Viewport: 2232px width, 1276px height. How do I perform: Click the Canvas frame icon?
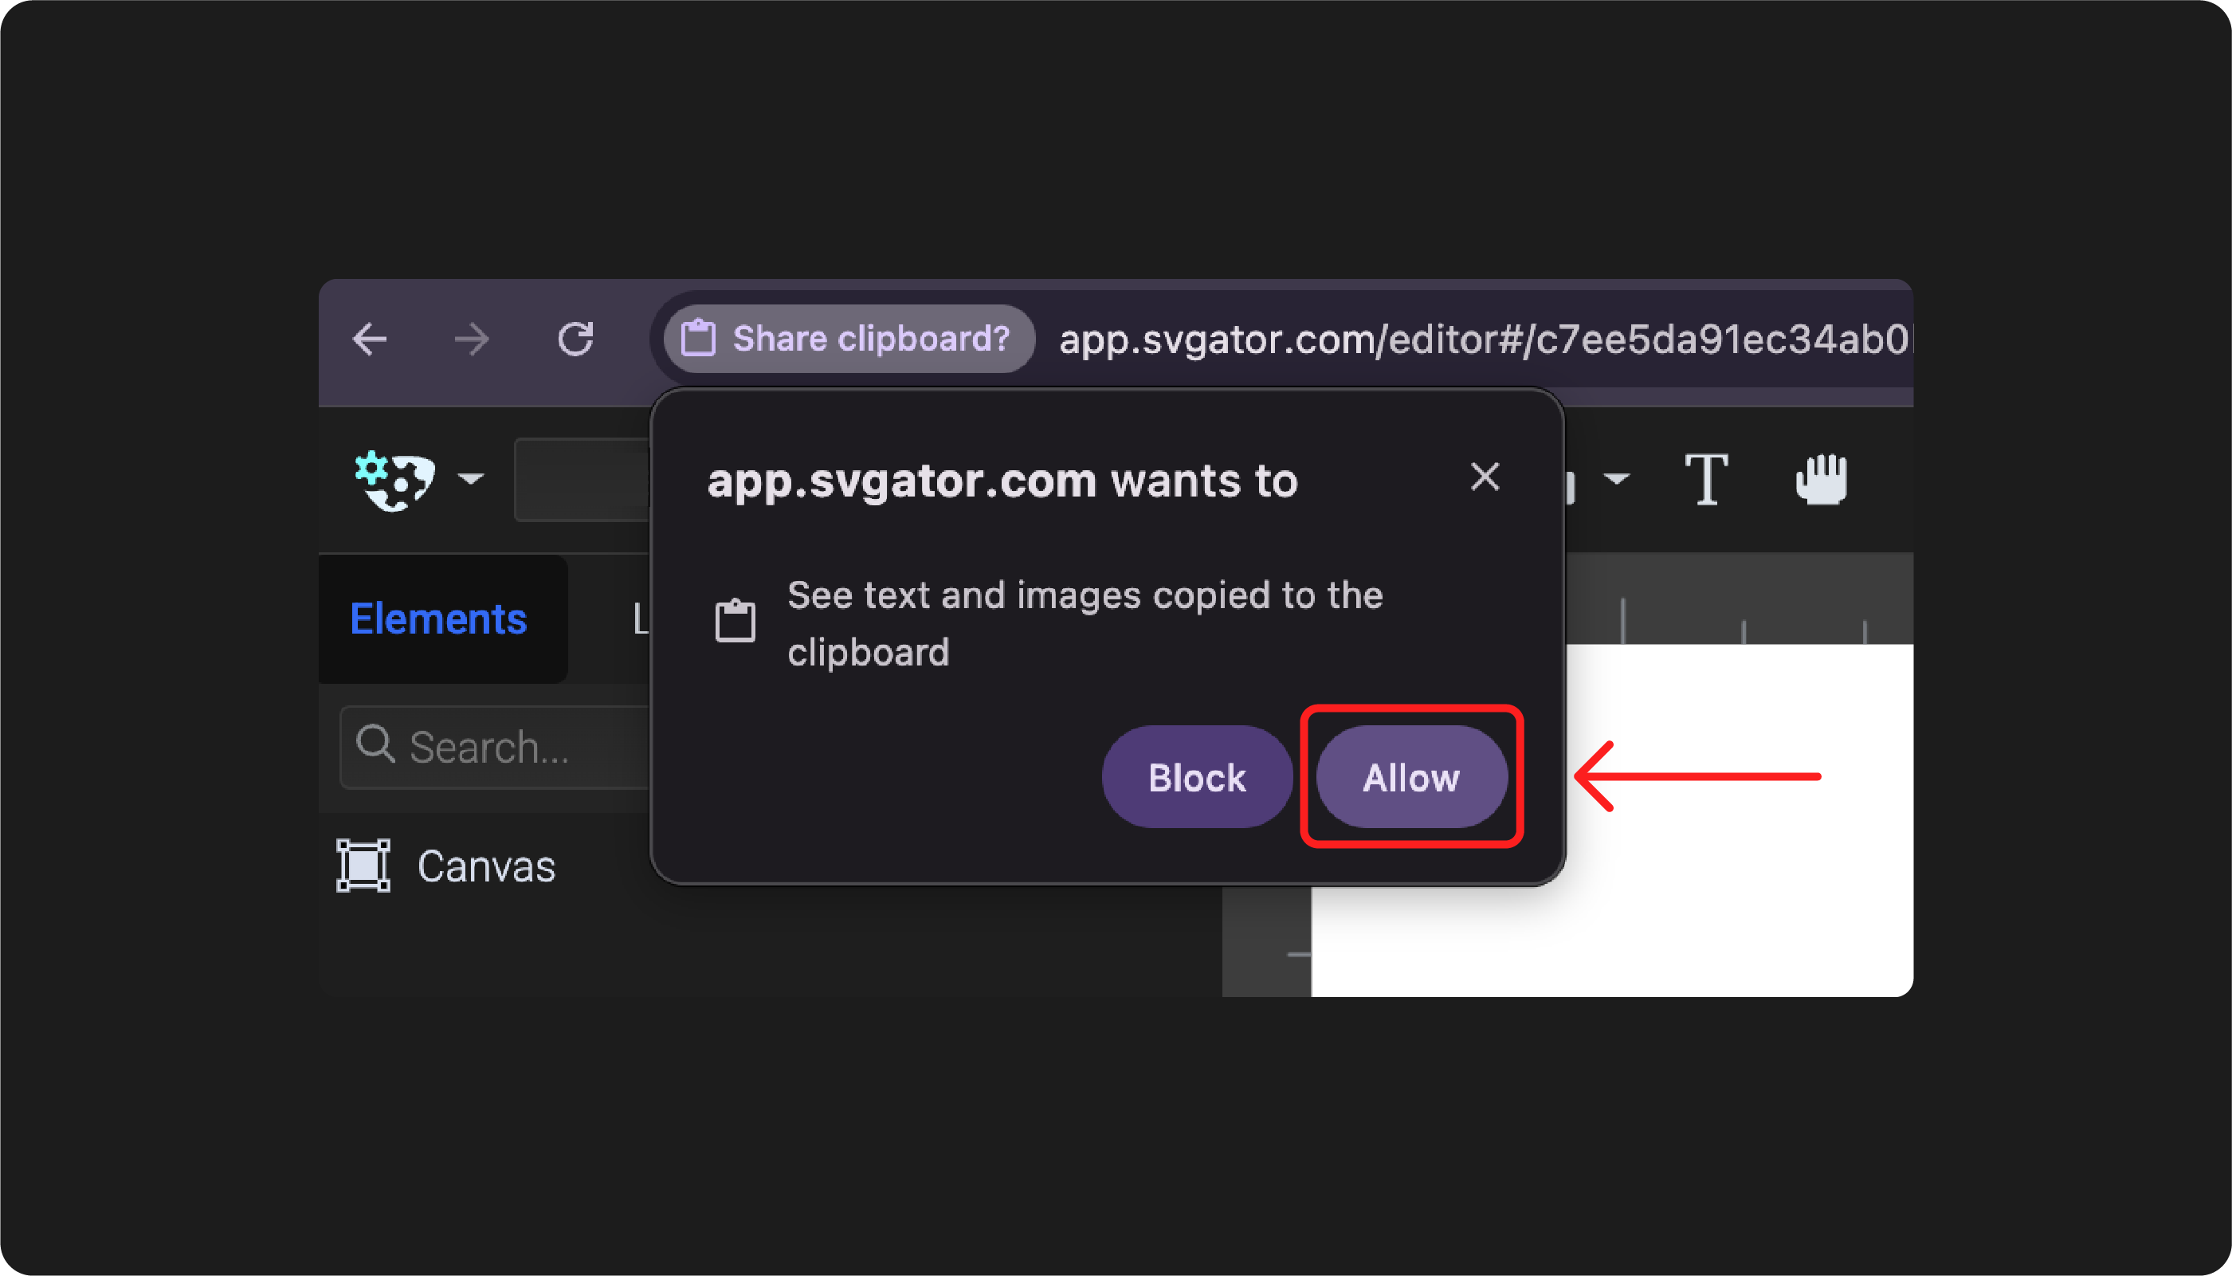(x=363, y=866)
